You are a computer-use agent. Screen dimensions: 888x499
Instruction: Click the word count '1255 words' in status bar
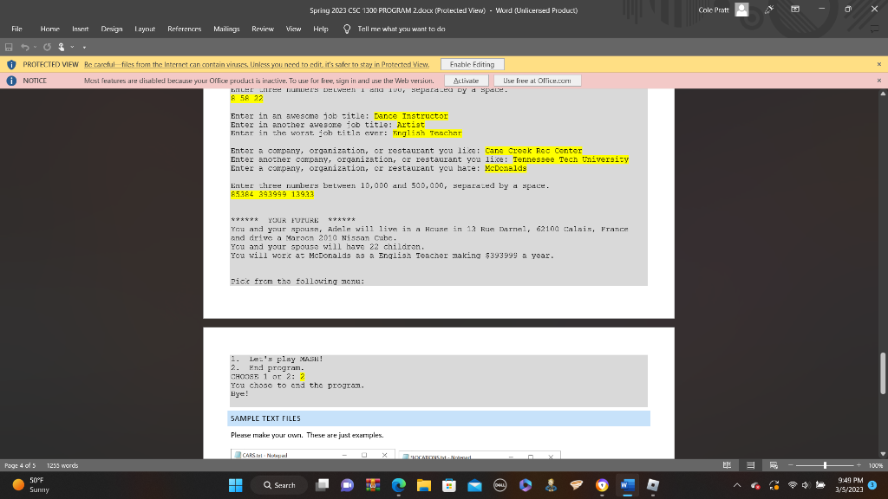tap(61, 465)
